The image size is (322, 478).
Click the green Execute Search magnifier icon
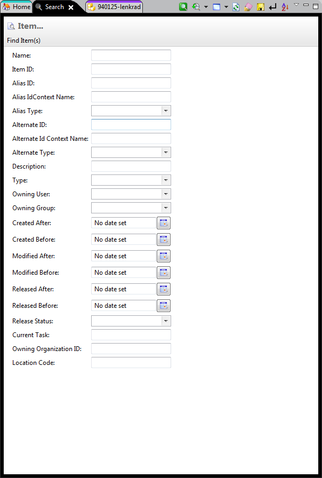coord(183,7)
